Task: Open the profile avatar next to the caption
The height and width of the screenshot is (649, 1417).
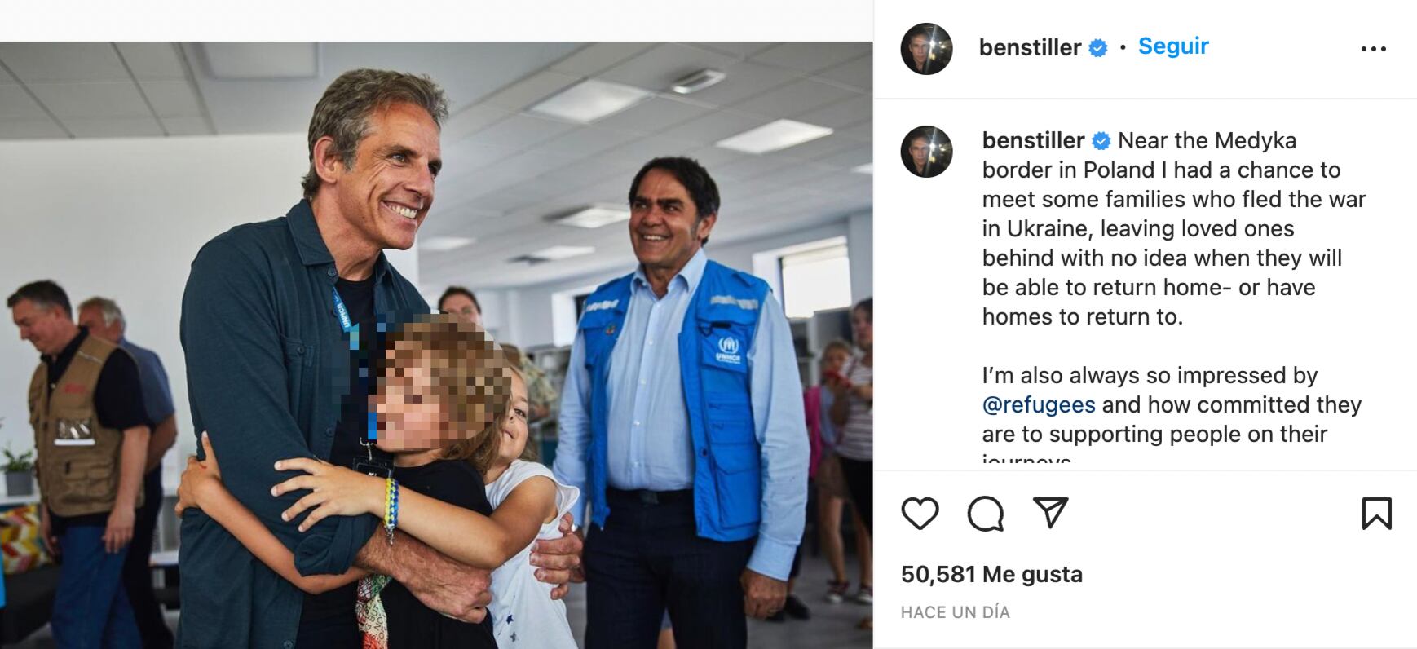Action: (926, 152)
